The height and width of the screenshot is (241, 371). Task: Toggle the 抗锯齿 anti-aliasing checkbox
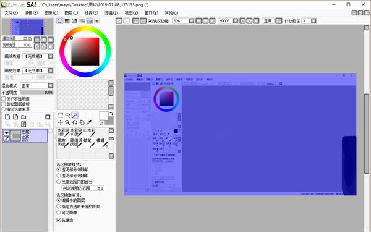(x=59, y=220)
